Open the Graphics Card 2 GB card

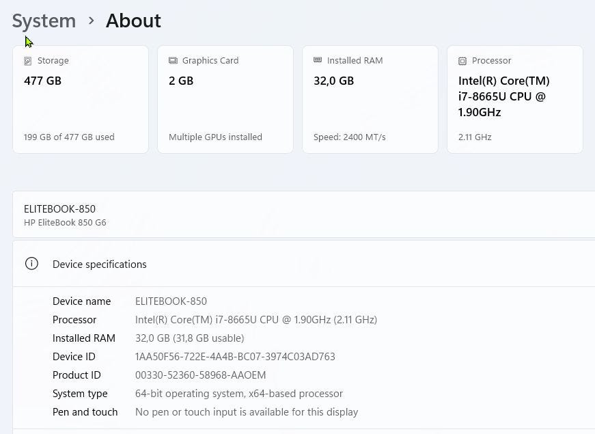point(225,100)
